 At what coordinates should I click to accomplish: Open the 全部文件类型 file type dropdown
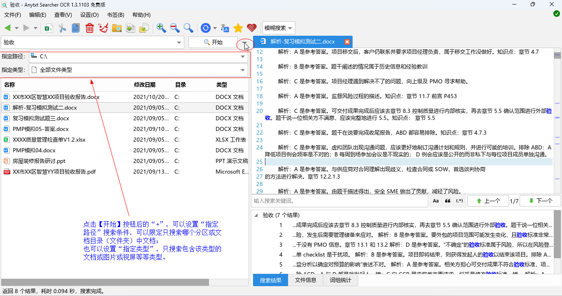pos(242,70)
